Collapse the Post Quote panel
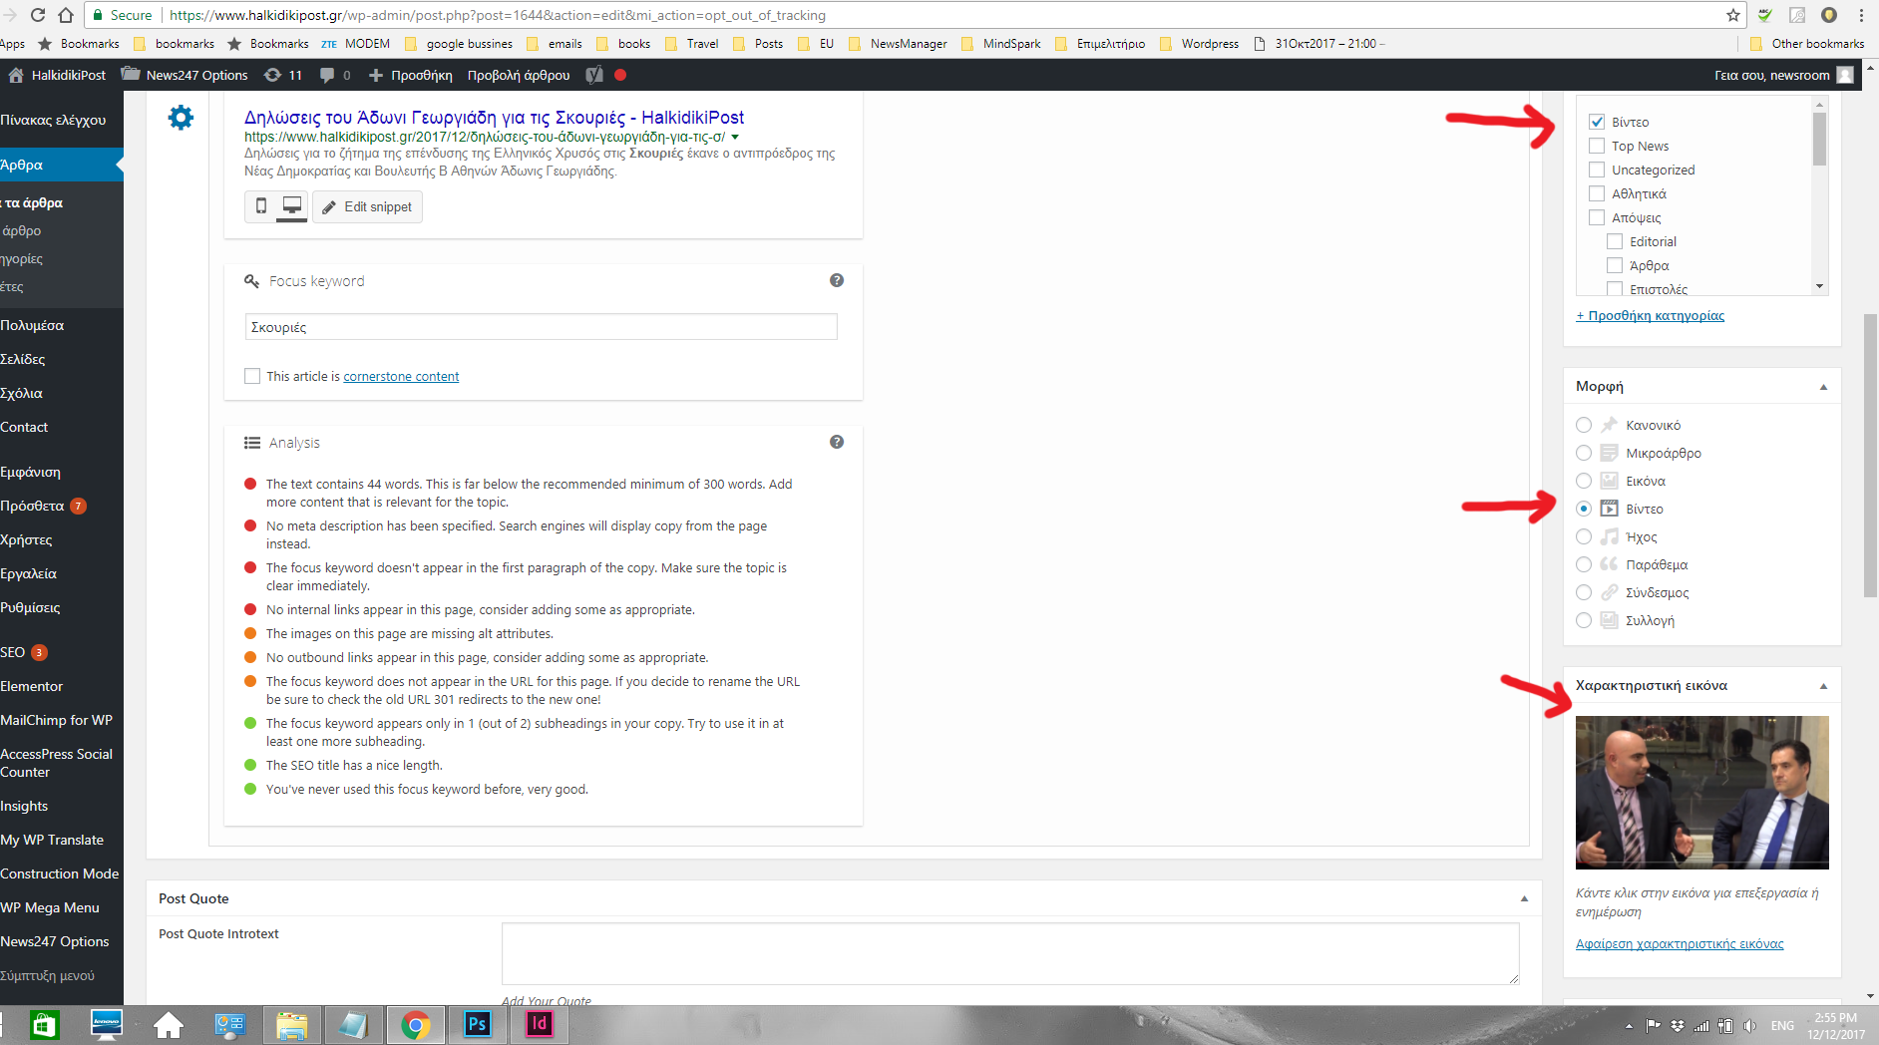Screen dimensions: 1879x1045 point(1524,898)
